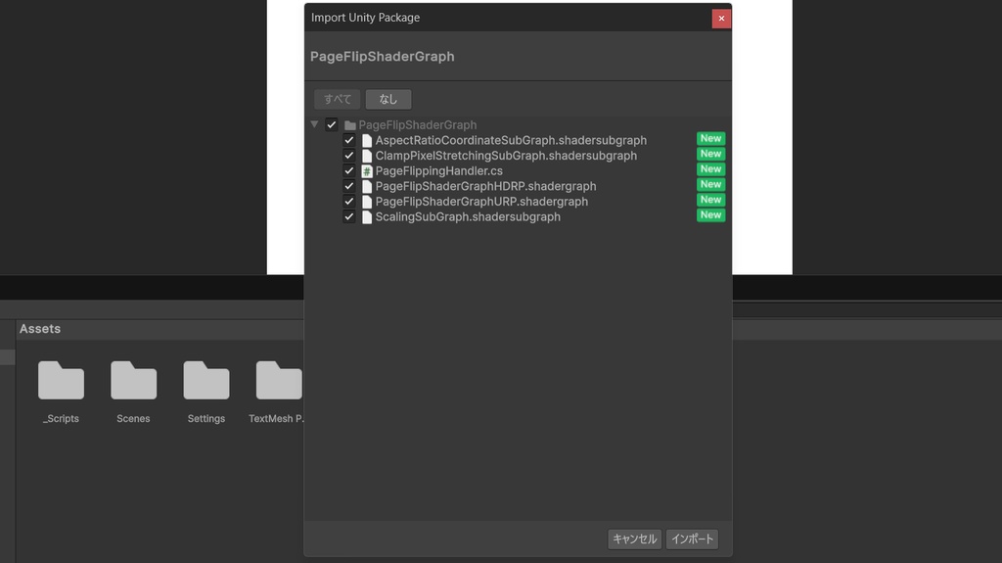
Task: Toggle PageFlipShaderGraphHDRP.shadergraph checkbox
Action: (349, 186)
